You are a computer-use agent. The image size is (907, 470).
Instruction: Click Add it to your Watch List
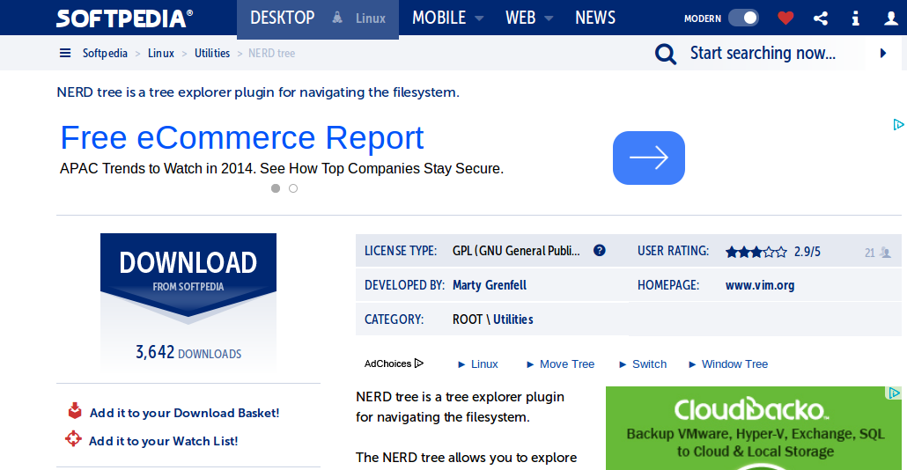click(163, 441)
